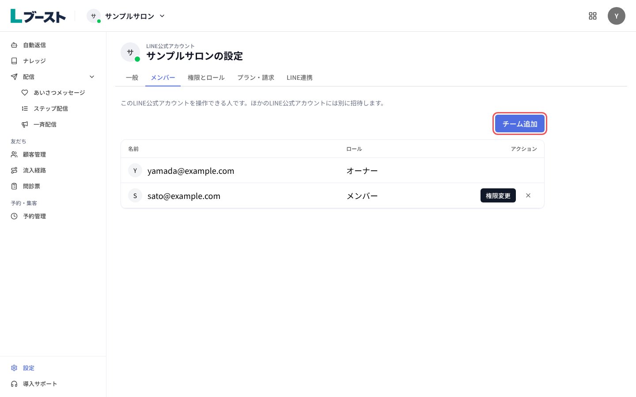Click the 流入経路 route icon
The width and height of the screenshot is (636, 397).
[14, 170]
